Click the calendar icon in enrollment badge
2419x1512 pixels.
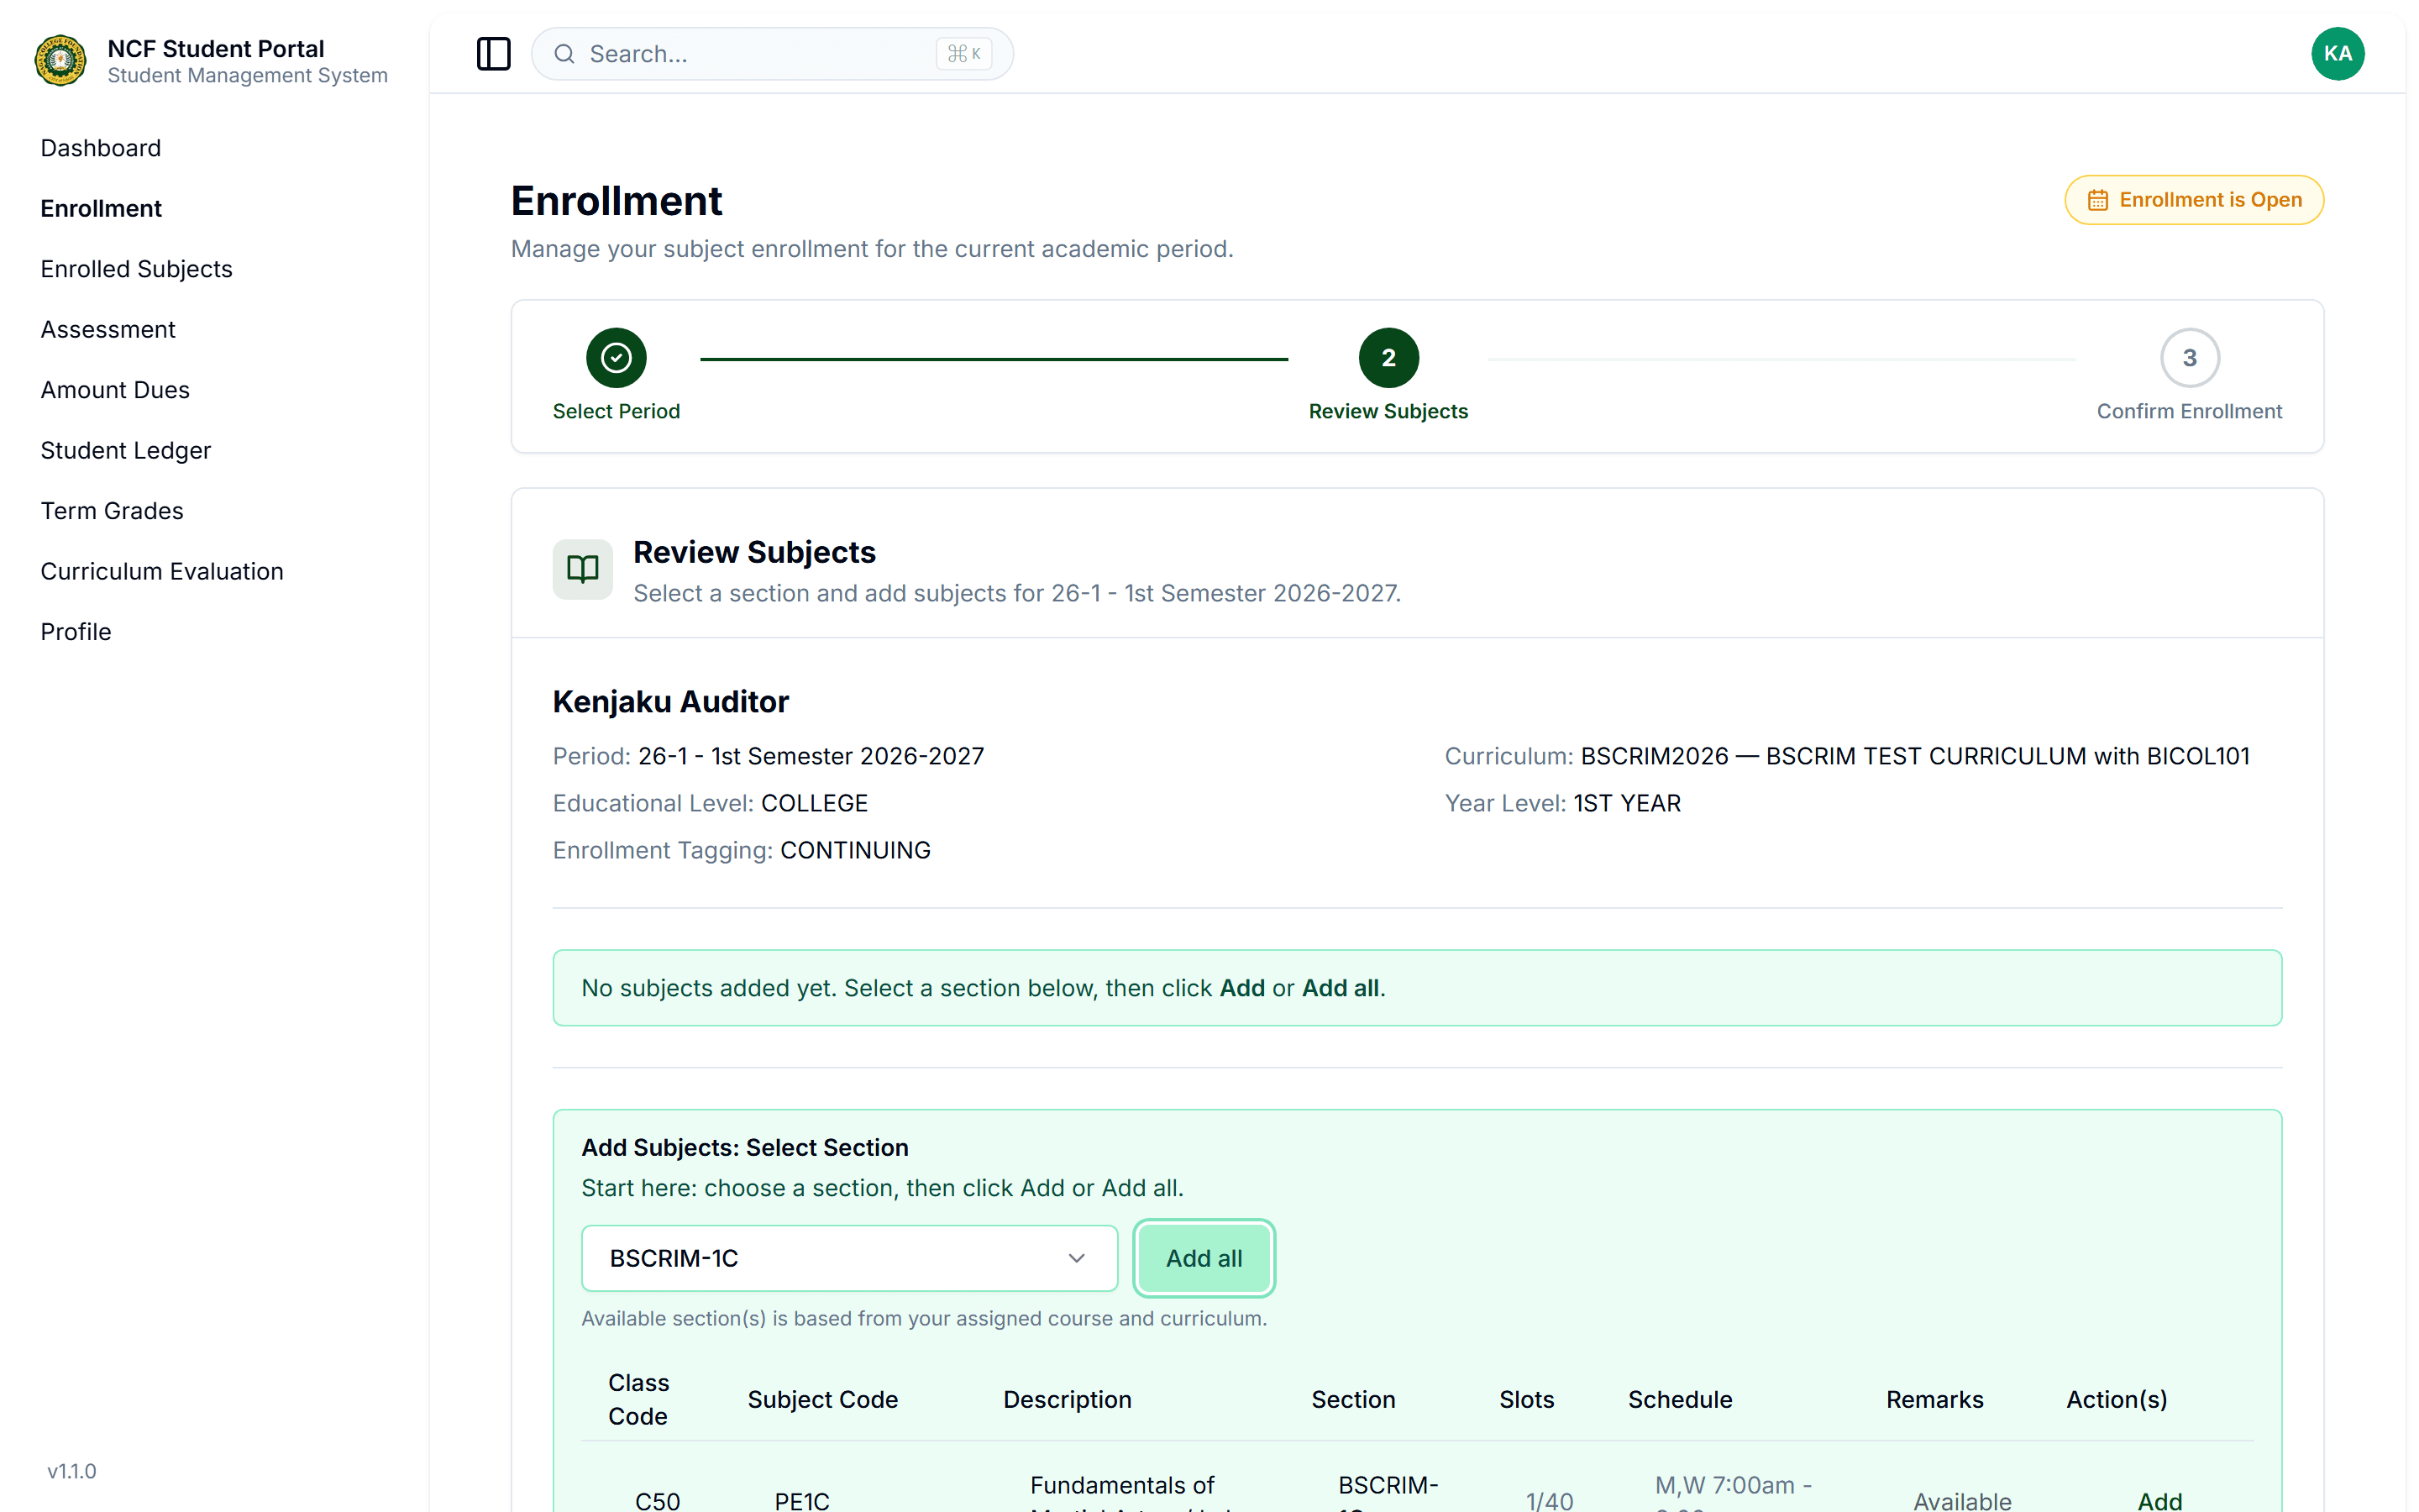click(2097, 201)
